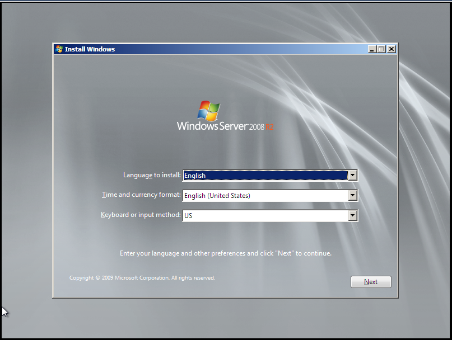Click the red R2 text in the logo
452x340 pixels.
269,127
